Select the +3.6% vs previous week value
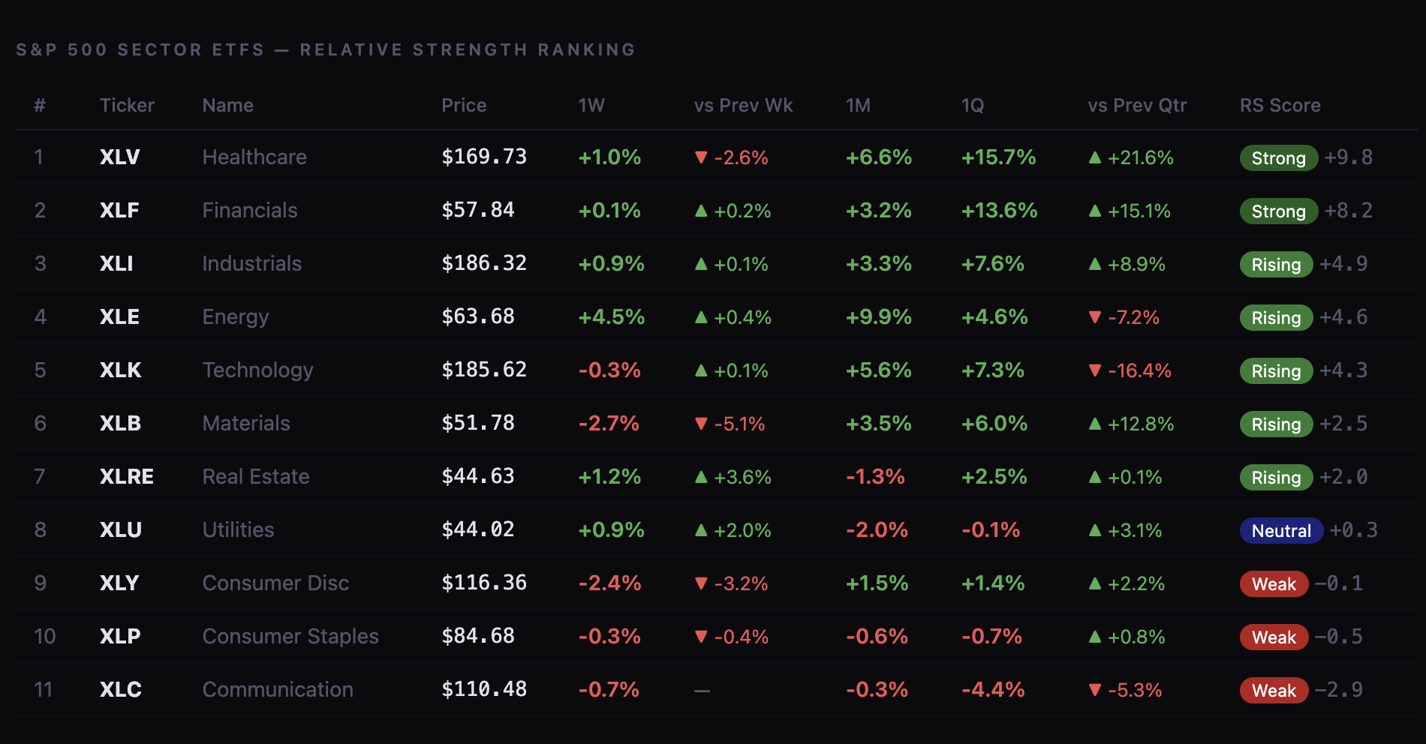This screenshot has width=1426, height=744. coord(733,478)
